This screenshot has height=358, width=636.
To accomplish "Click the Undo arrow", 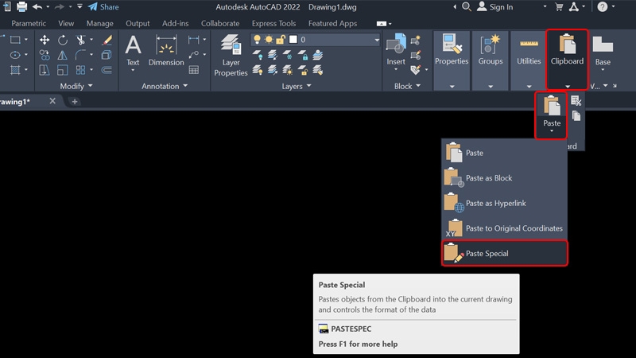I will (37, 6).
